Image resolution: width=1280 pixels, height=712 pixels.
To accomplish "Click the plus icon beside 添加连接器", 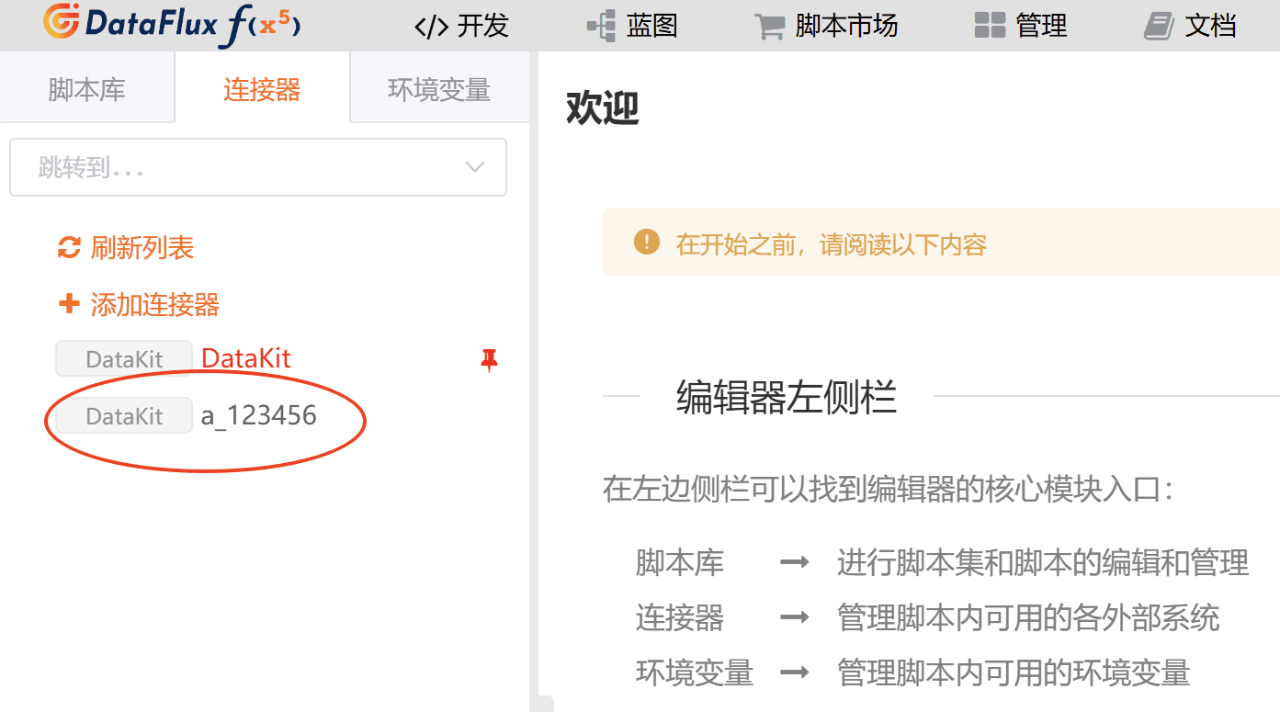I will pyautogui.click(x=69, y=304).
